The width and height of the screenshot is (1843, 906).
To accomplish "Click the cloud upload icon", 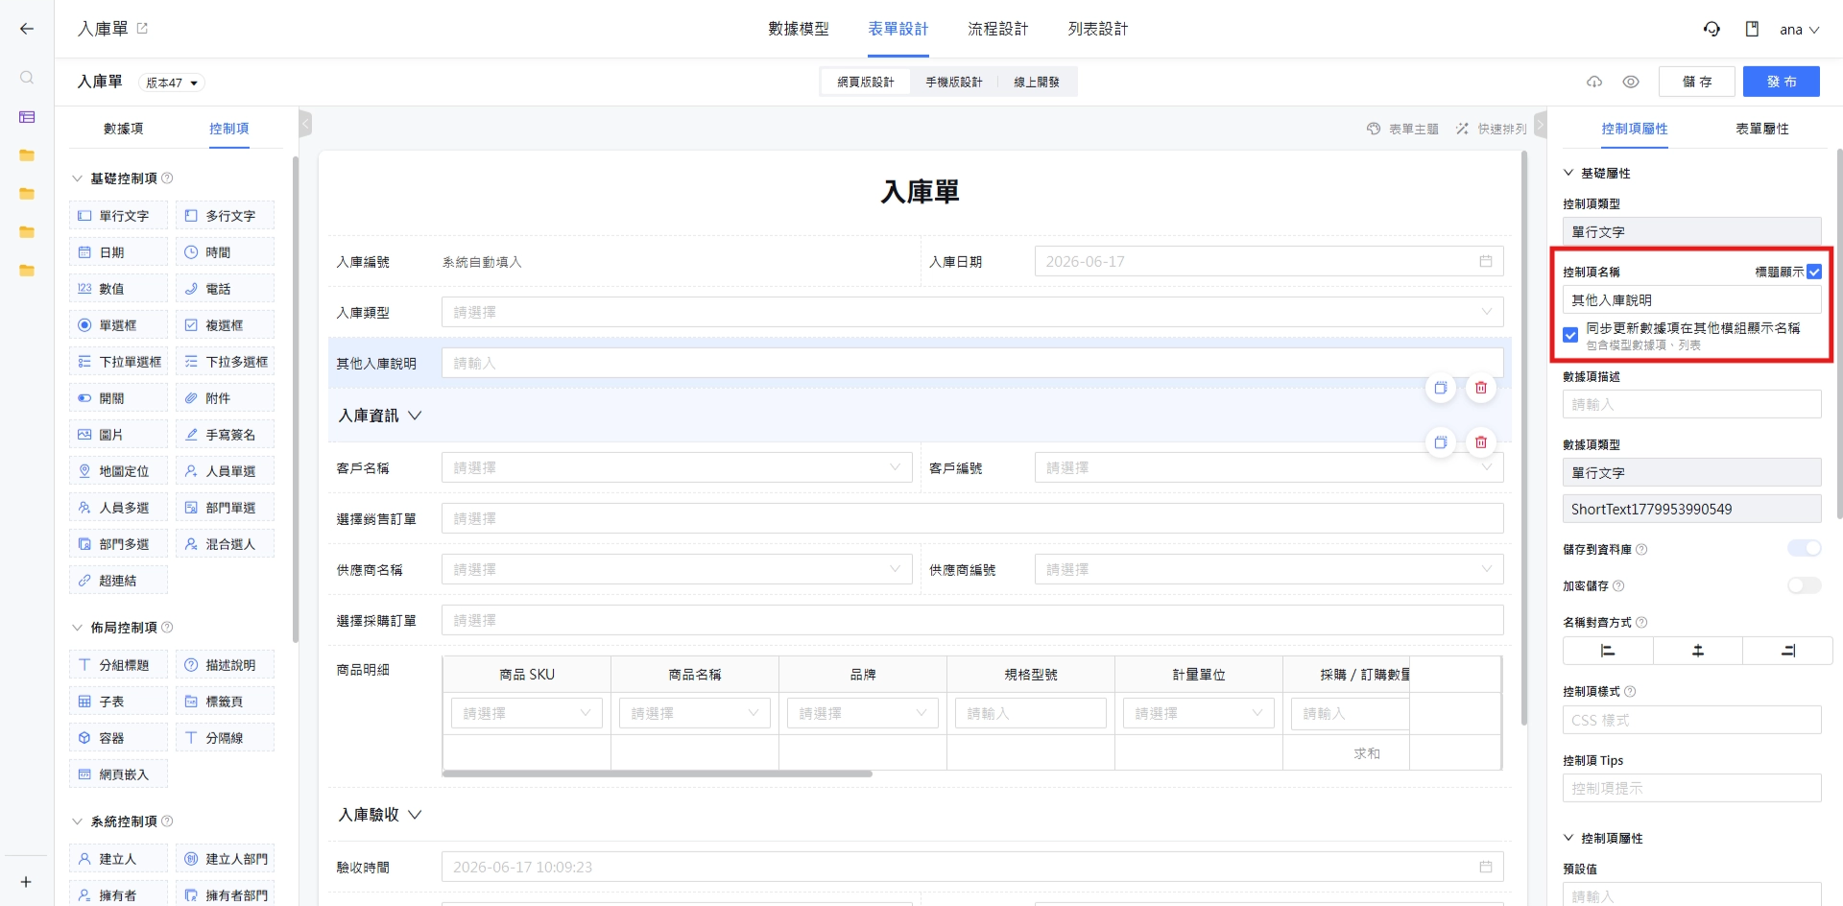I will [x=1594, y=82].
